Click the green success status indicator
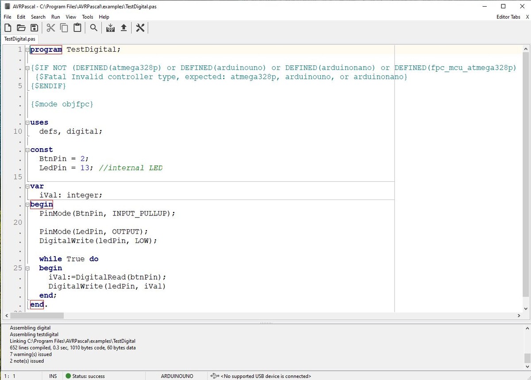The height and width of the screenshot is (380, 531). point(68,376)
